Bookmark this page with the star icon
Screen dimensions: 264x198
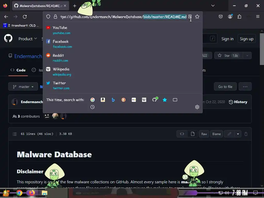pyautogui.click(x=197, y=16)
